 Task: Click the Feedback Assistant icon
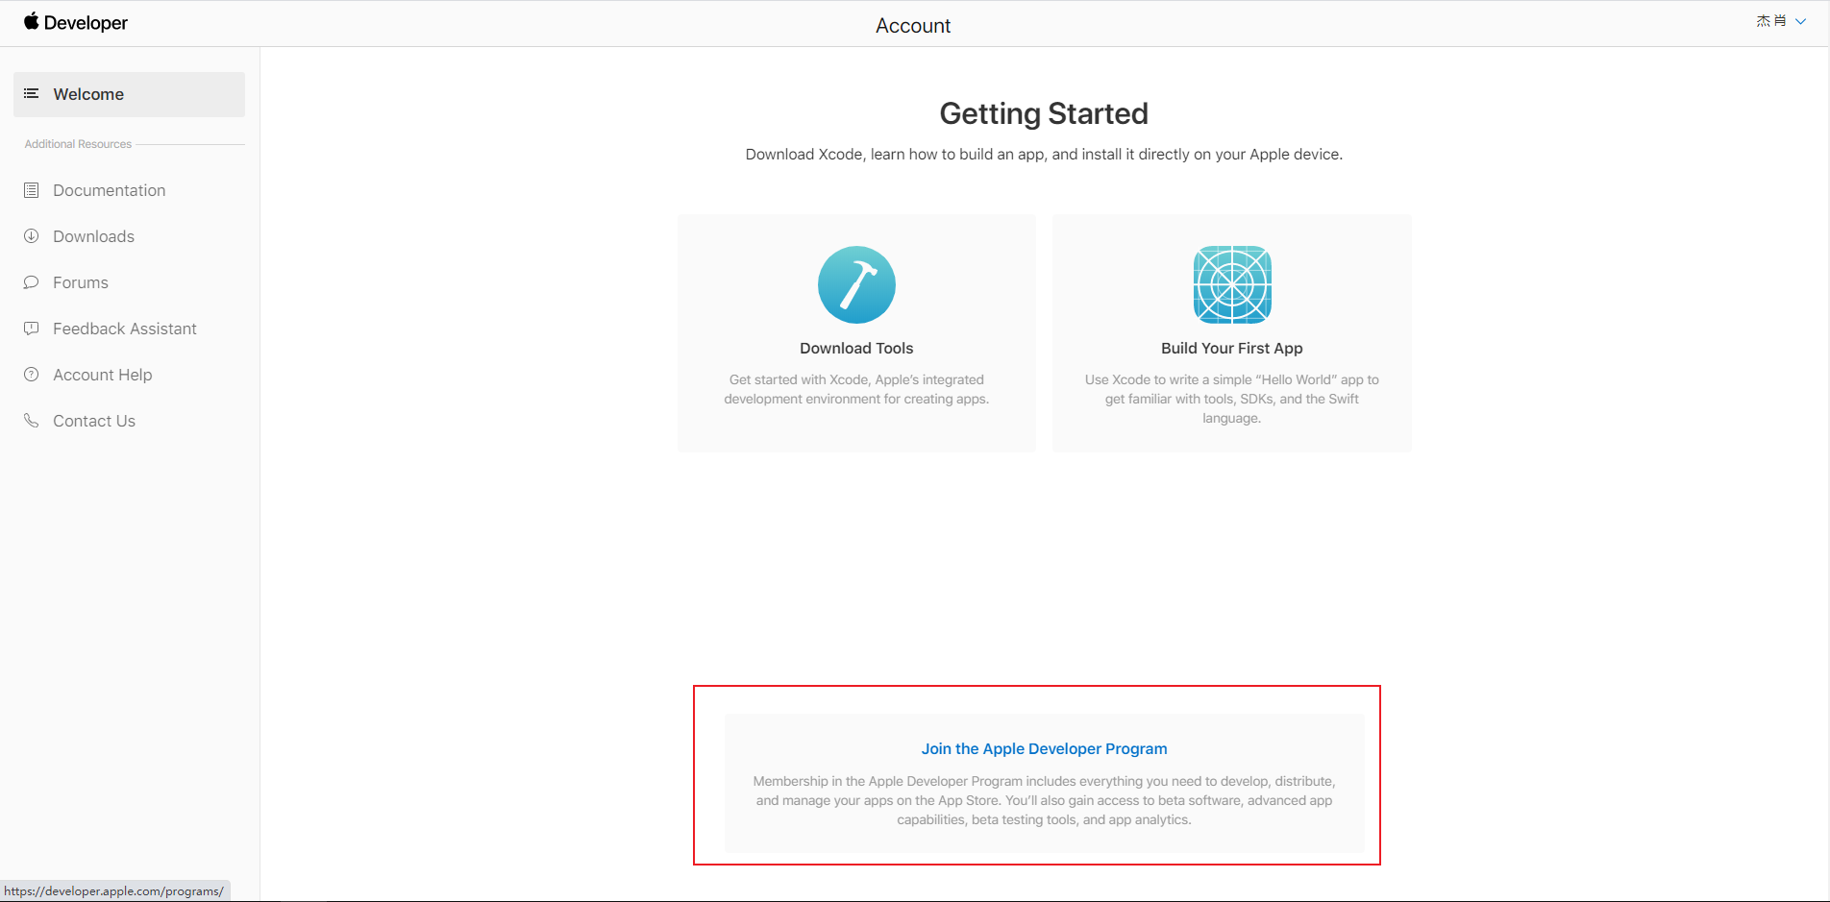(x=31, y=329)
